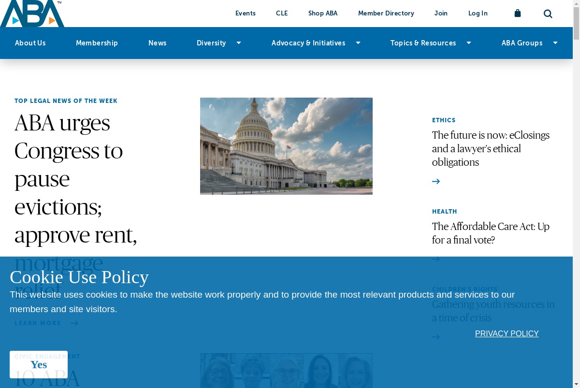This screenshot has width=580, height=388.
Task: Open the US Capitol building image
Action: click(286, 146)
